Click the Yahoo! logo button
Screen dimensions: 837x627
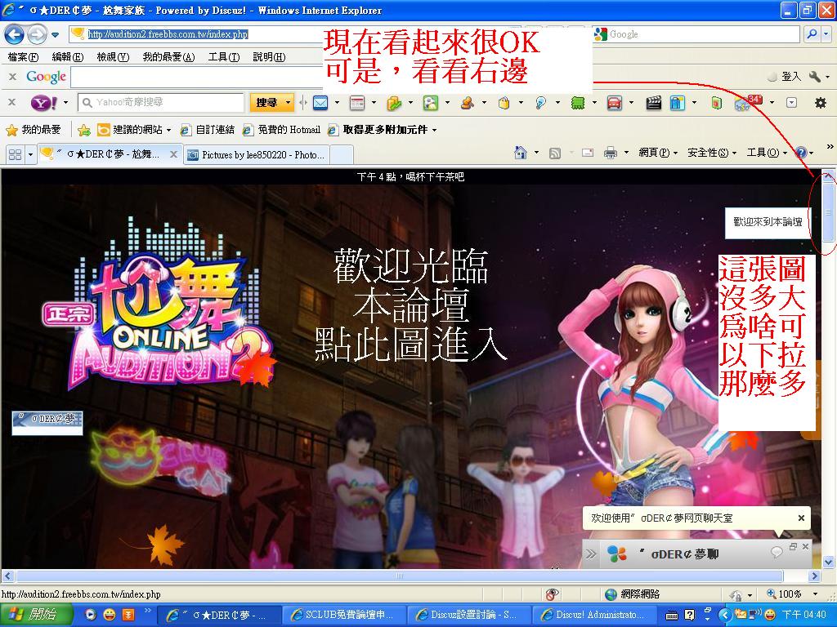[44, 102]
